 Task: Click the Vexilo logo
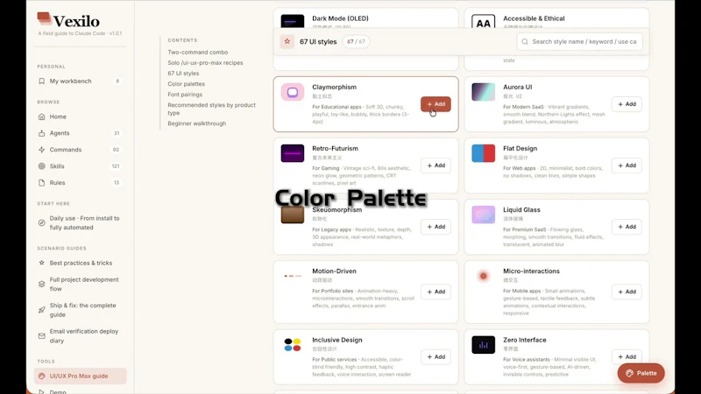[x=68, y=20]
